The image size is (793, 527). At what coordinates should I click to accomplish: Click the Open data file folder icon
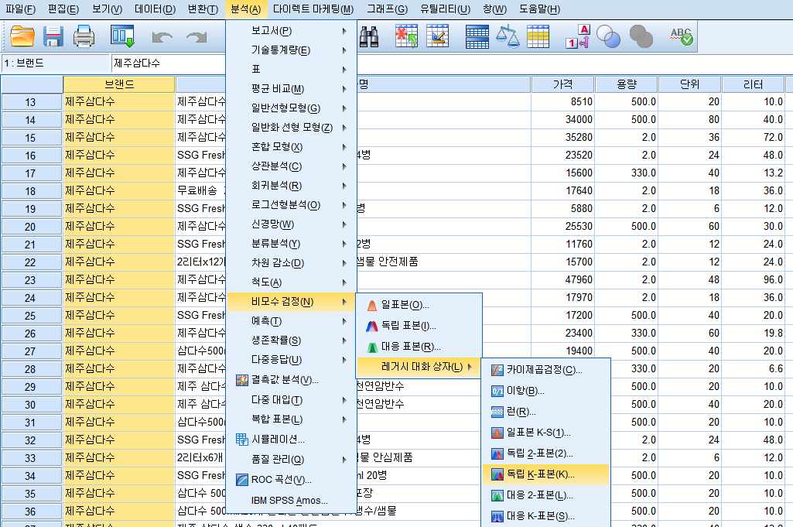pos(22,36)
